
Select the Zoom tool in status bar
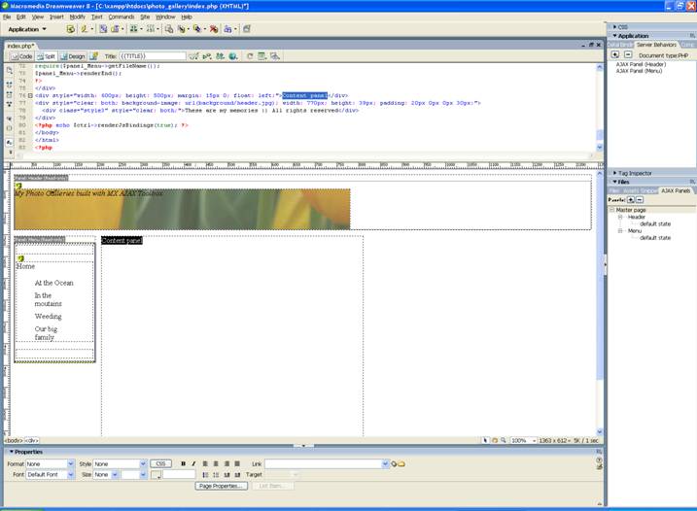pos(504,440)
